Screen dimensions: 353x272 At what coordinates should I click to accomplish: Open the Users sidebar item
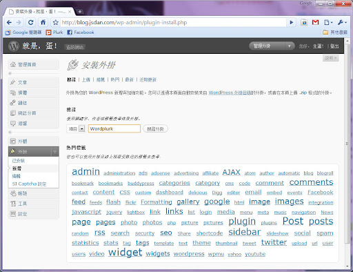point(34,193)
